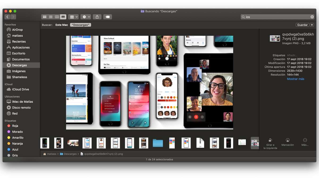Click the Dimensiones value 2539×1430
The height and width of the screenshot is (179, 319).
point(295,71)
